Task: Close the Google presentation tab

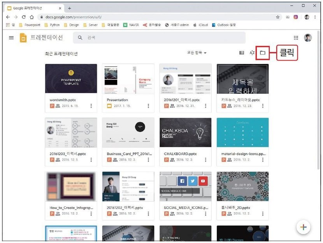Action: (x=60, y=8)
